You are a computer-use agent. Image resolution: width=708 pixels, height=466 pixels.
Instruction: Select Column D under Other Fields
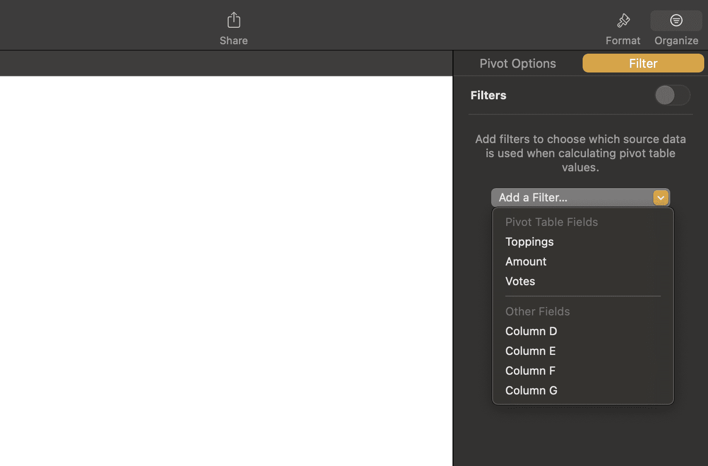[531, 331]
